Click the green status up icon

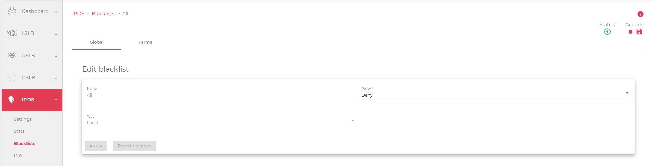point(607,32)
